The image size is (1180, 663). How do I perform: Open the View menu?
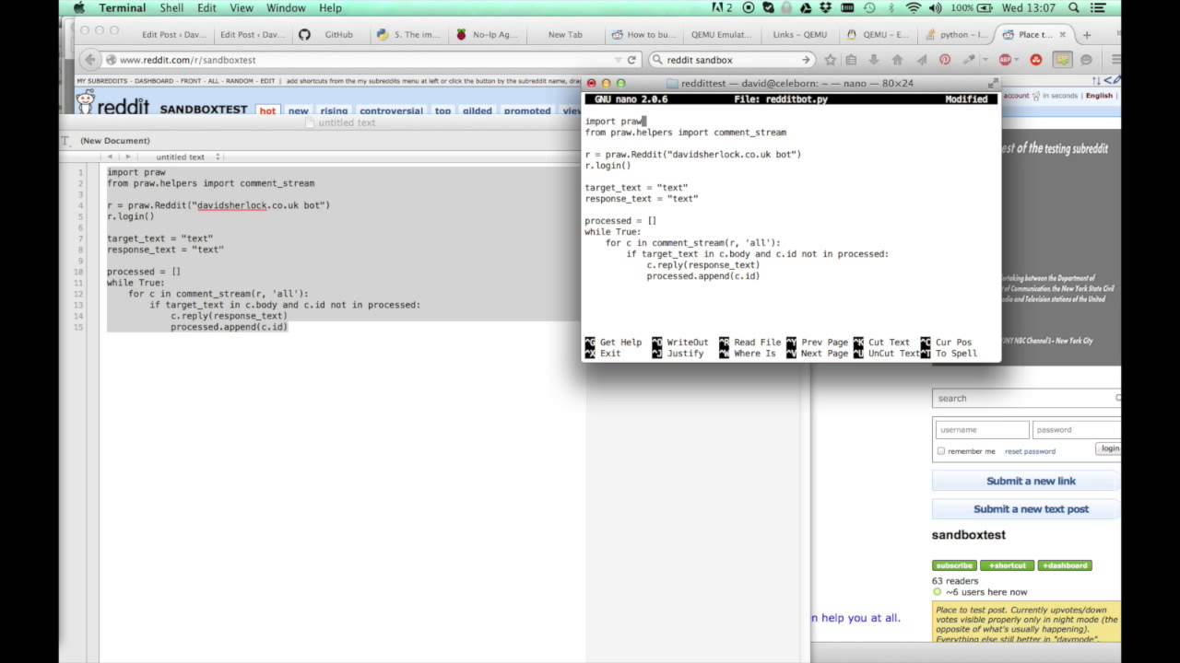point(242,7)
